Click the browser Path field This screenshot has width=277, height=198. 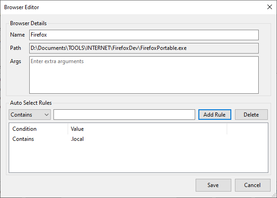click(x=144, y=48)
